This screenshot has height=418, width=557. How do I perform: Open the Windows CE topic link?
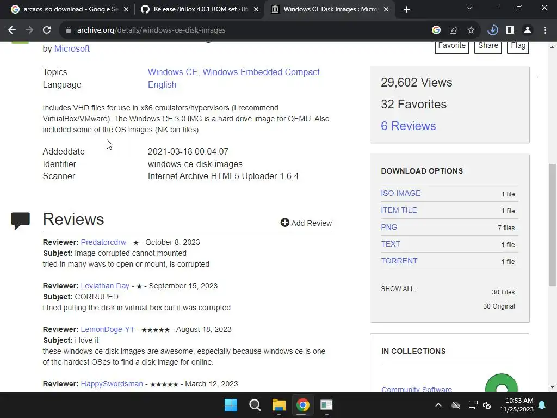[172, 72]
